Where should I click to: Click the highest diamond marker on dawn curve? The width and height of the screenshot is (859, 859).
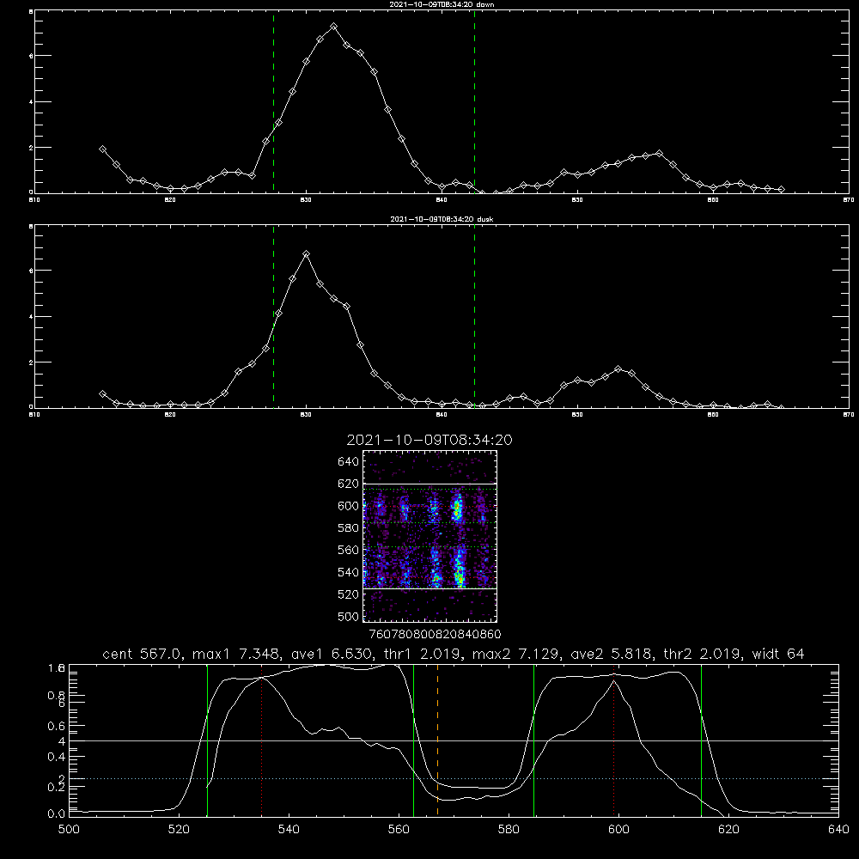(333, 27)
